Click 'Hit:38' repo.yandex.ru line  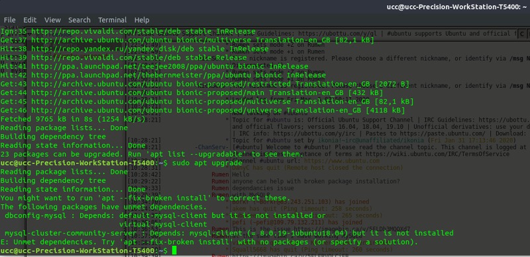(x=134, y=49)
